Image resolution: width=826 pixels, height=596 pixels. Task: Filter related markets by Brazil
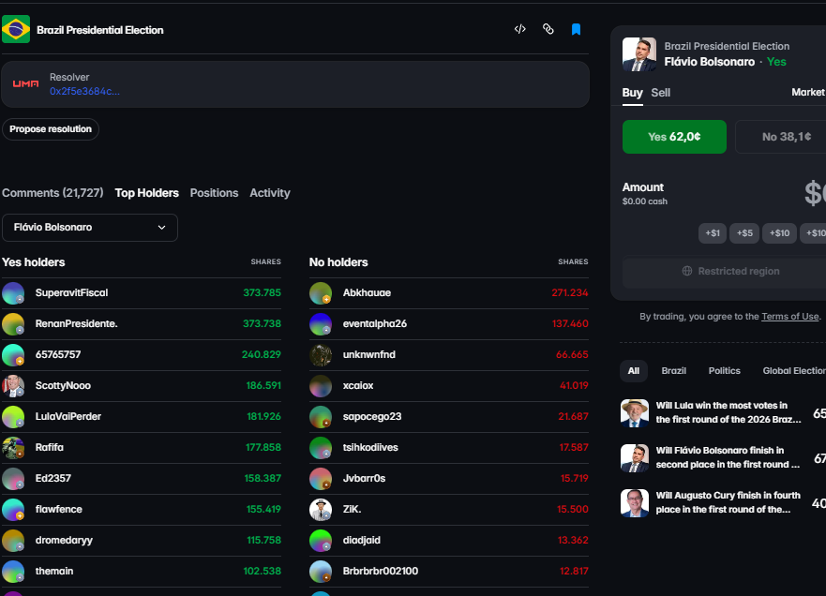(x=674, y=371)
